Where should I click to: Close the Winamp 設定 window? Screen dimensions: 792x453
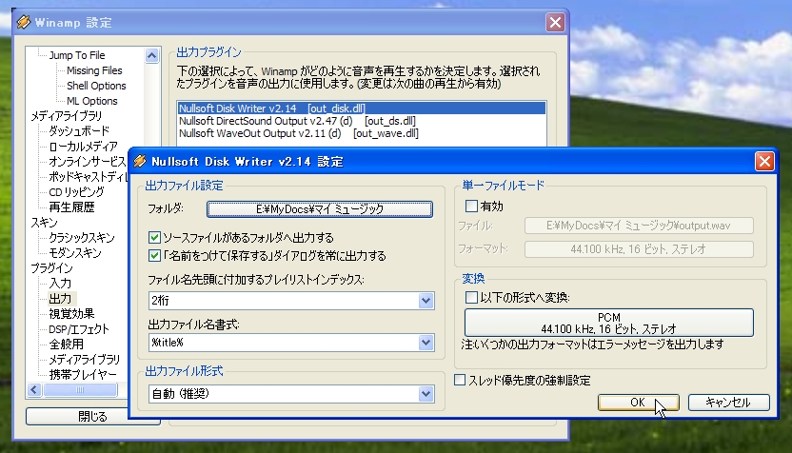(555, 22)
